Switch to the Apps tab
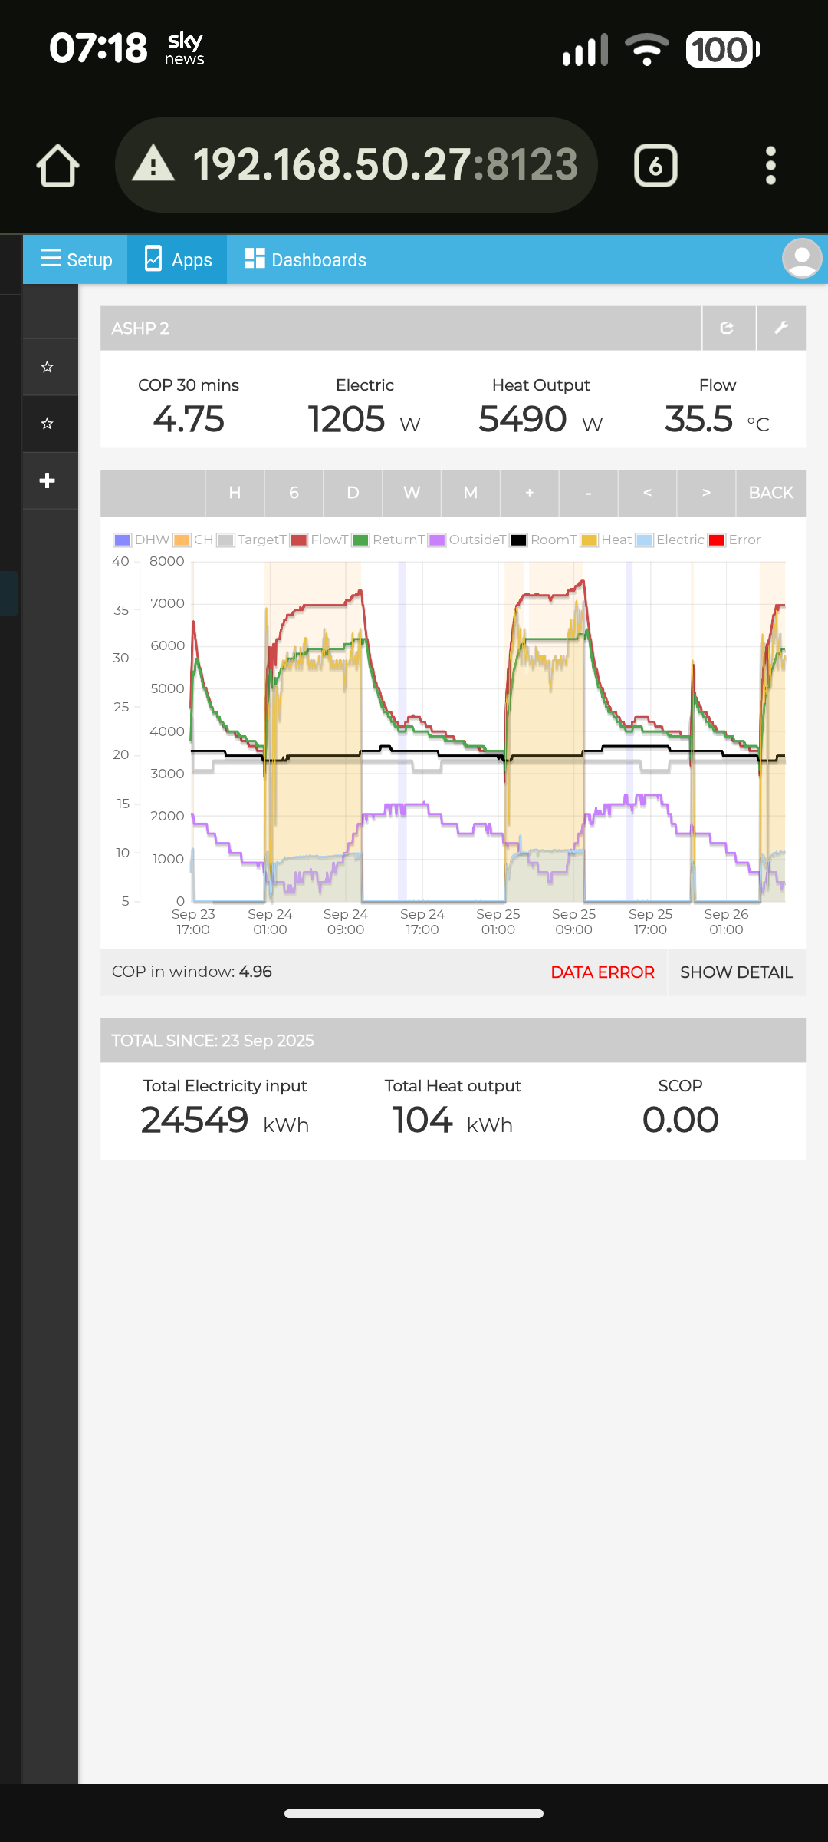The width and height of the screenshot is (828, 1842). click(x=178, y=259)
